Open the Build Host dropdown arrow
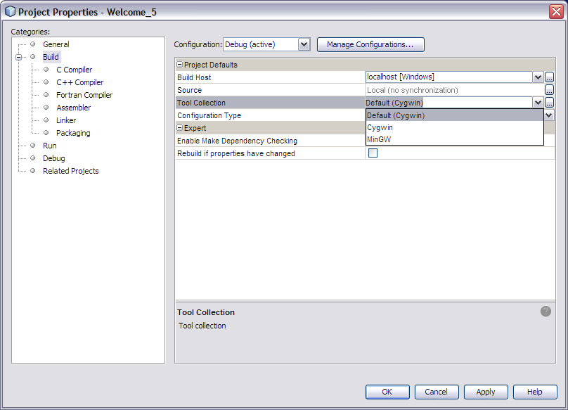The width and height of the screenshot is (568, 410). point(538,77)
